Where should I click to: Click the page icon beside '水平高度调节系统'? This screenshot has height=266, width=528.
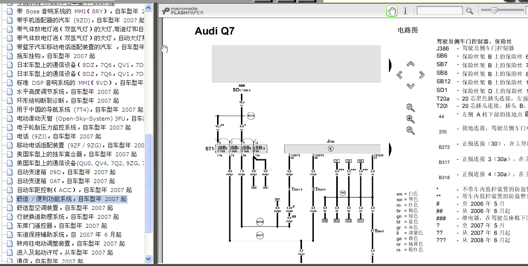coord(10,91)
